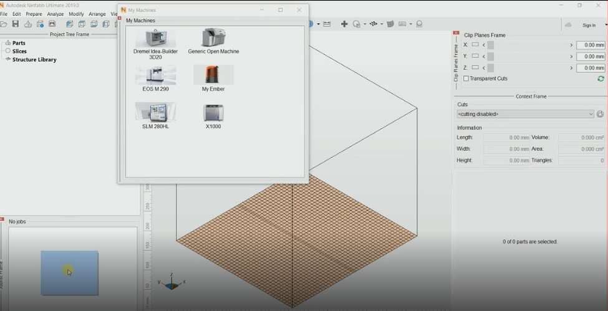
Task: Open the Modify menu
Action: [x=76, y=14]
